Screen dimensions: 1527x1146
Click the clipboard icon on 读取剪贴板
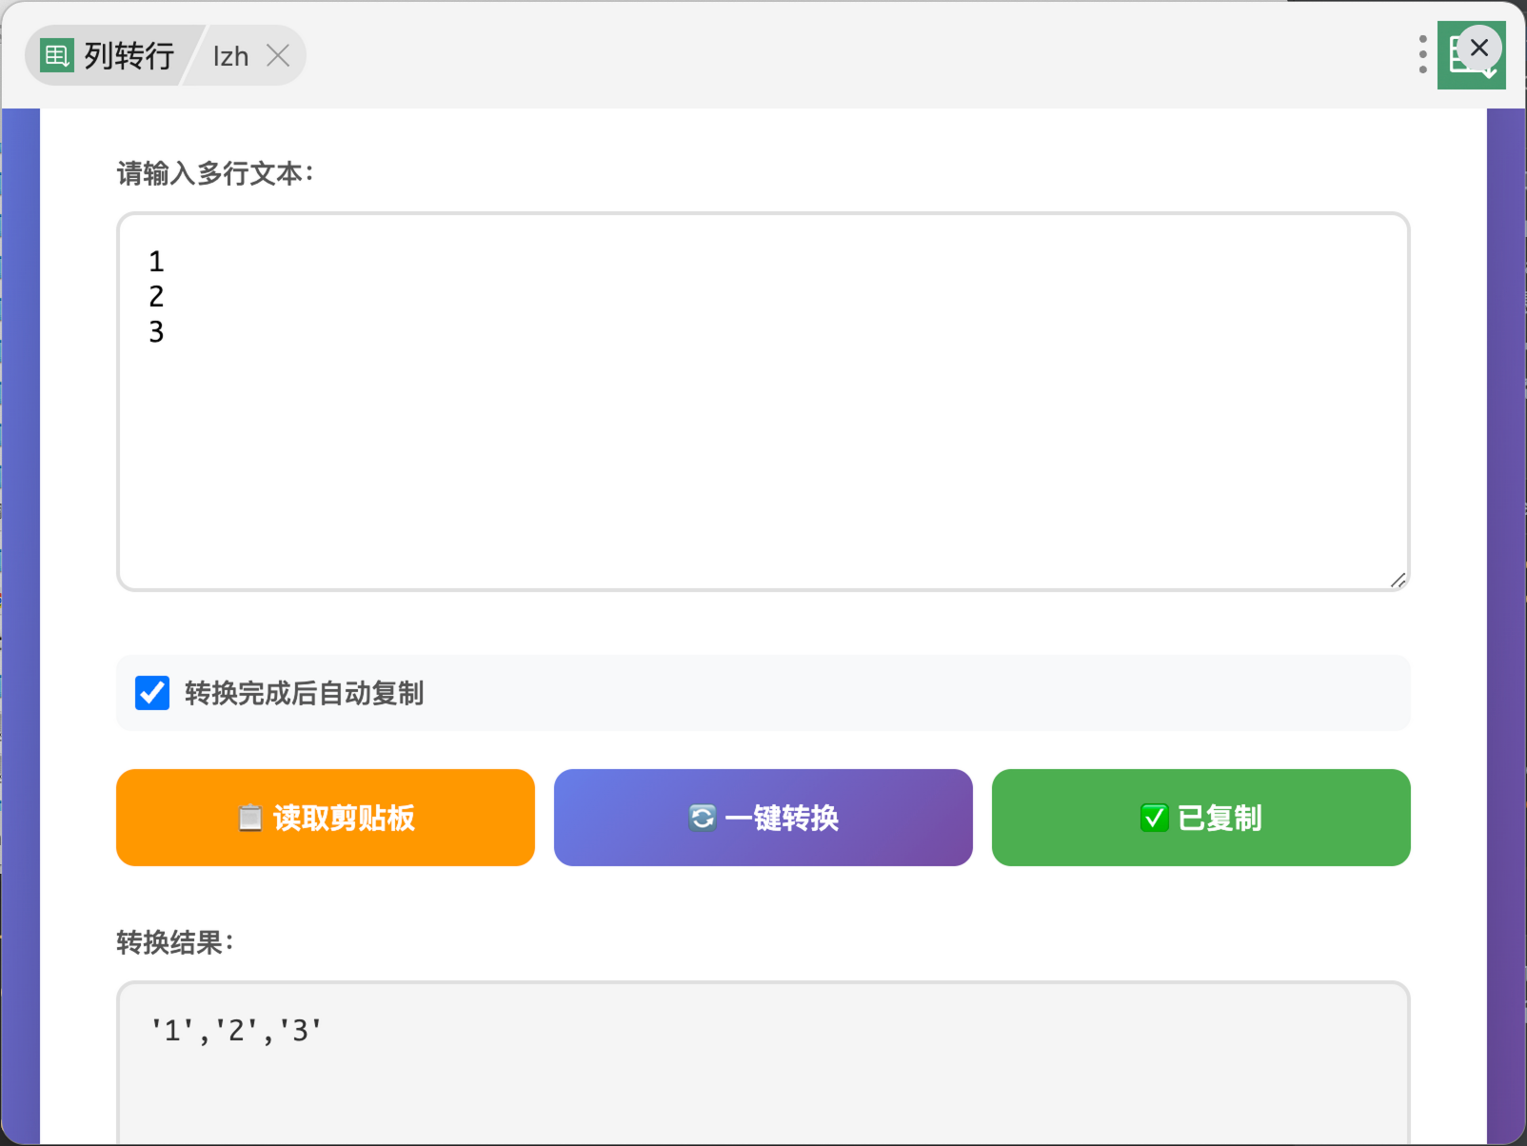pos(249,818)
